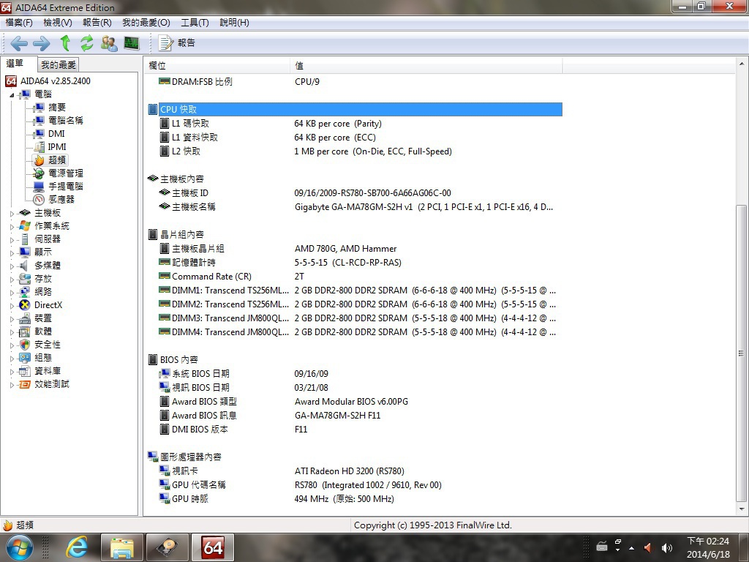Expand the 主機板 tree node
Viewport: 749px width, 562px height.
pos(12,213)
